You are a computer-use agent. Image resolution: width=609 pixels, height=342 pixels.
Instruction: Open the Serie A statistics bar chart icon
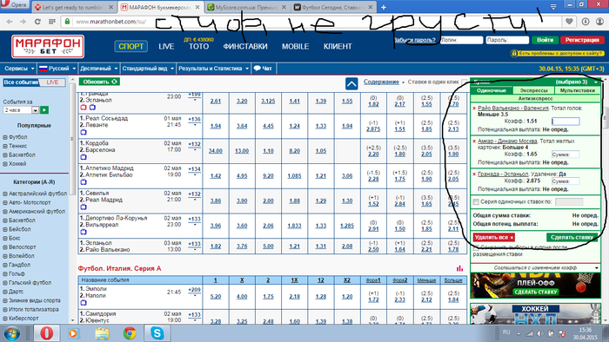[460, 268]
